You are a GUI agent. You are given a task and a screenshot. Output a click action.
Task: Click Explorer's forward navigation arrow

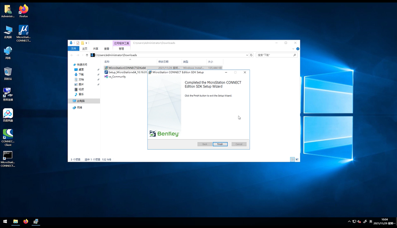click(78, 55)
